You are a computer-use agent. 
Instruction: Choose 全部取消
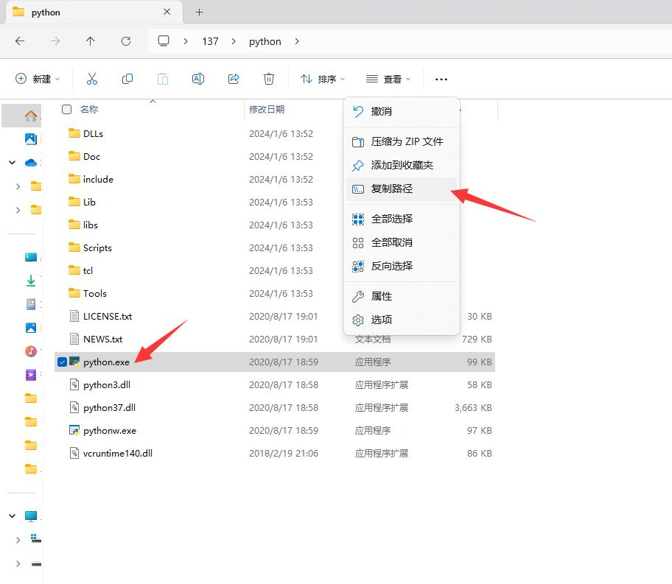point(402,242)
